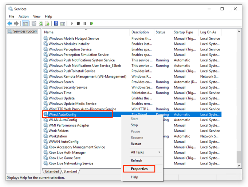
Task: Open the Action menu
Action: [x=23, y=16]
